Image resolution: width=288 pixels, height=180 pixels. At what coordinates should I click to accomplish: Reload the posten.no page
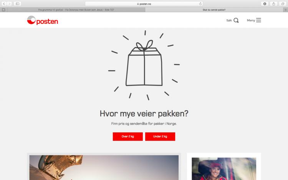point(200,4)
